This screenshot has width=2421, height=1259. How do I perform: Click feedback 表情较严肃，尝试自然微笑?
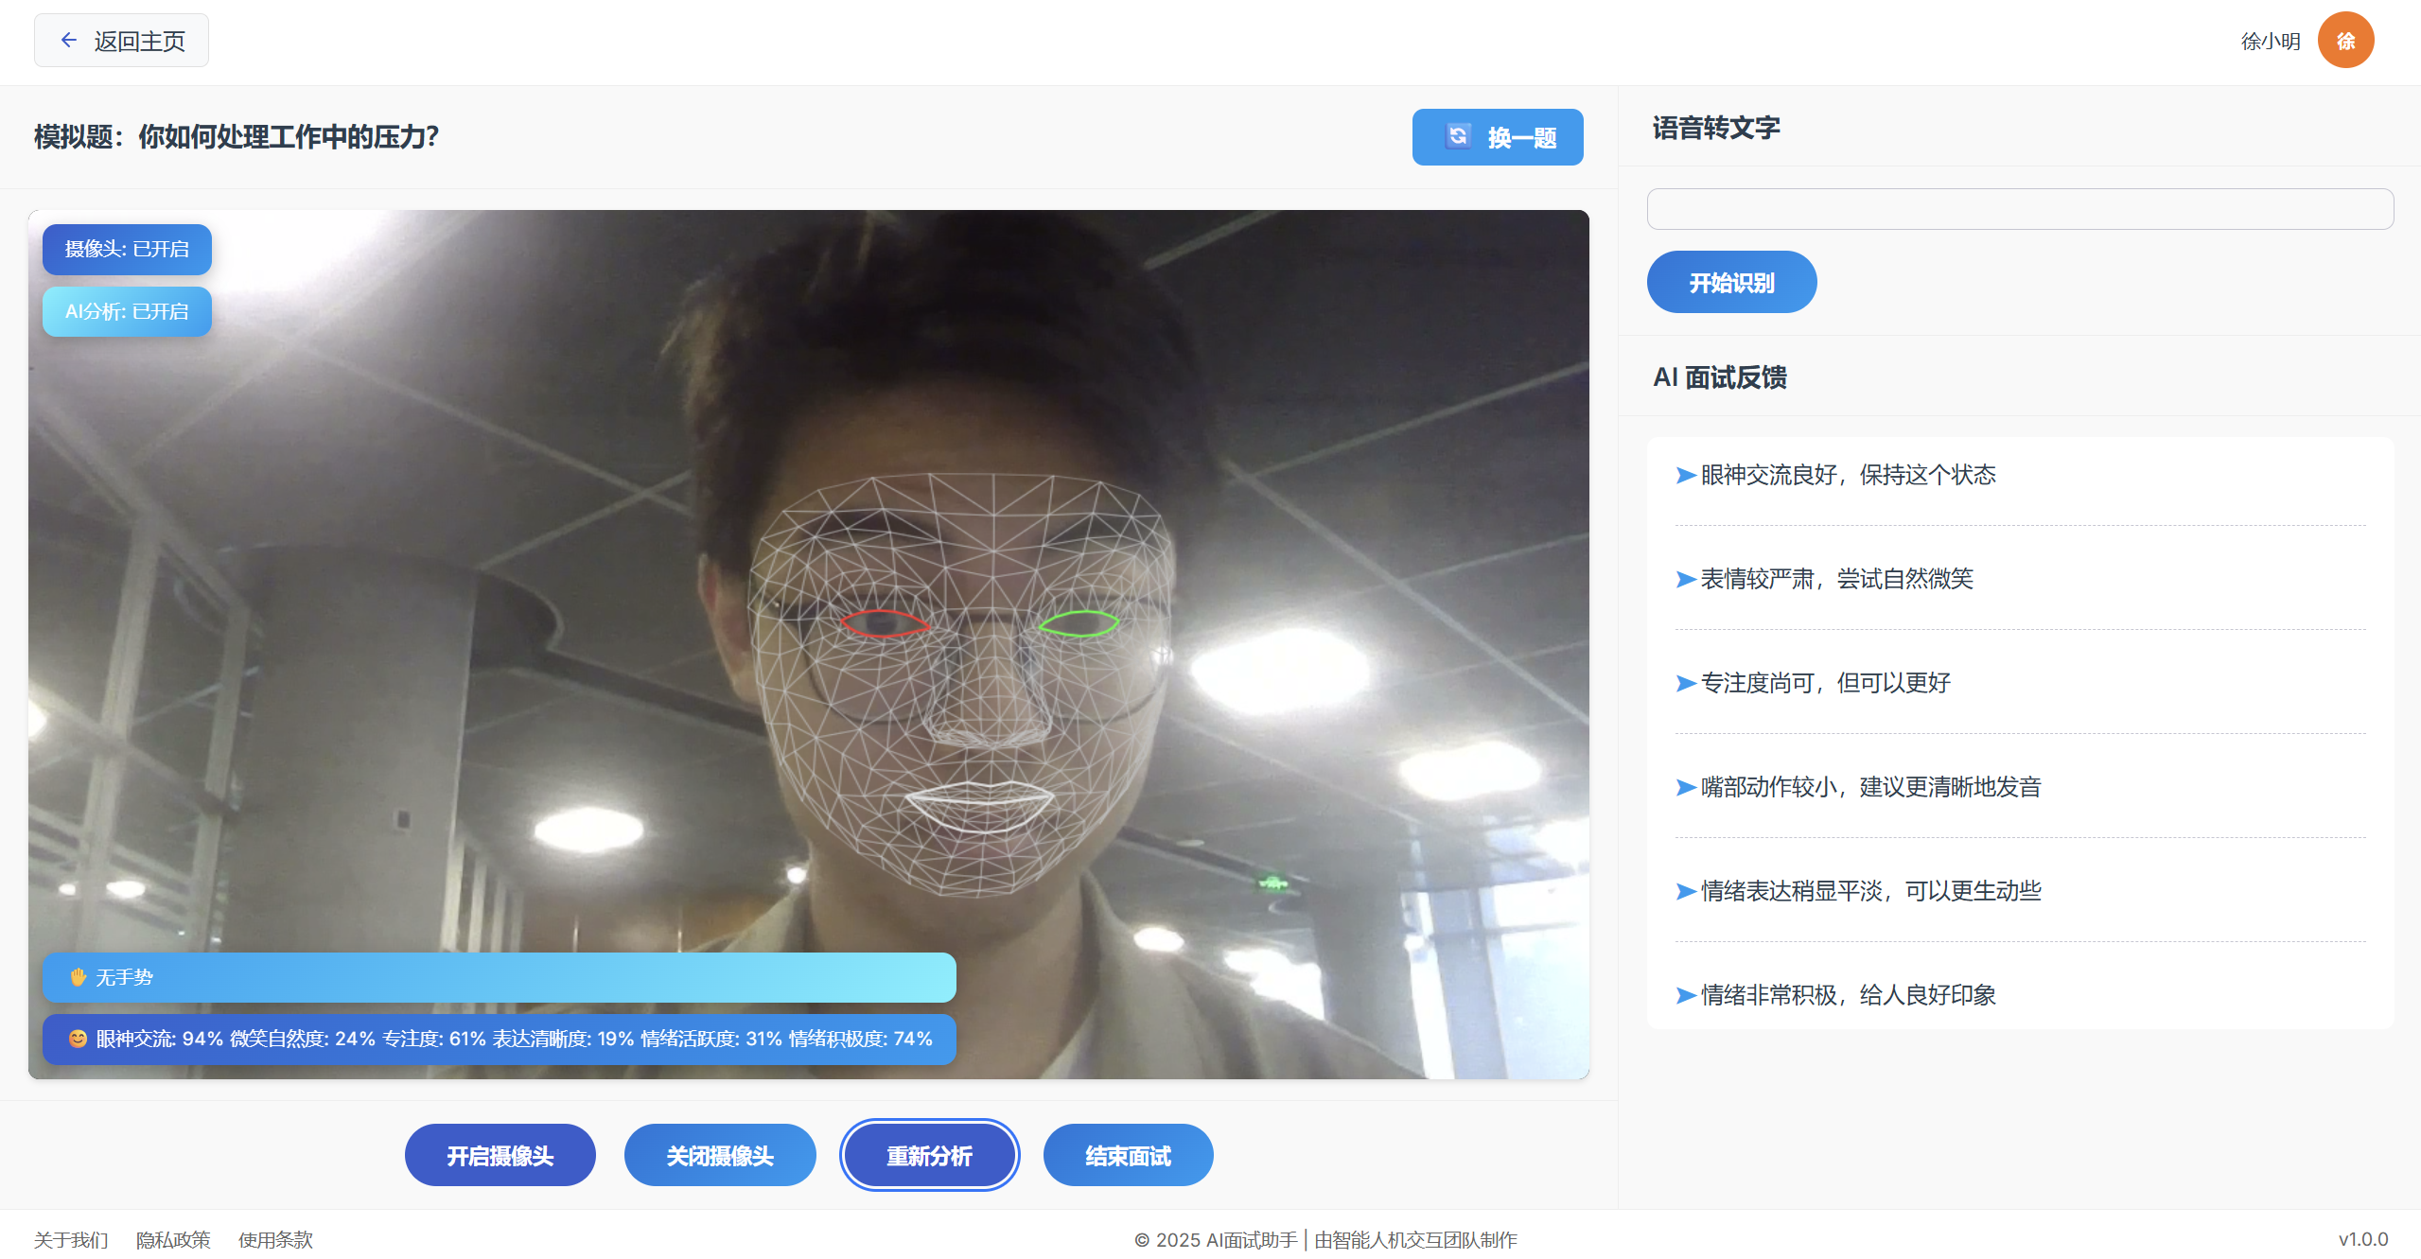coord(1836,579)
